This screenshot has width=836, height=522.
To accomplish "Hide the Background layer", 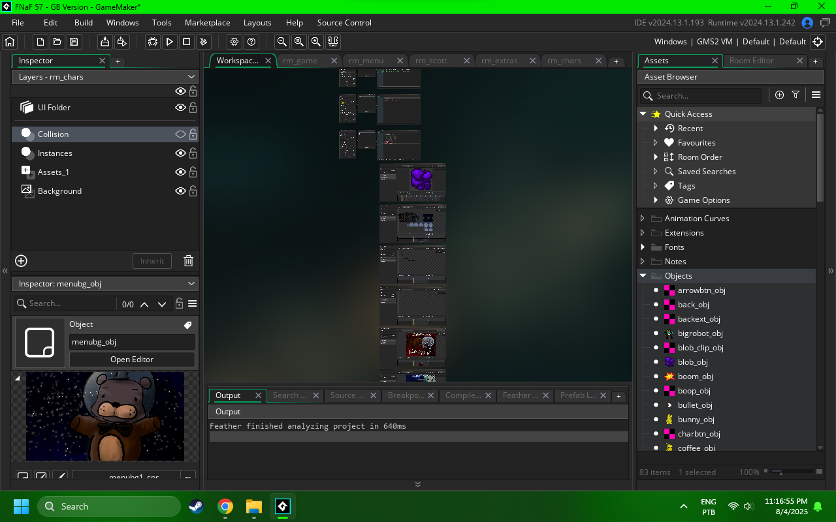I will tap(180, 191).
